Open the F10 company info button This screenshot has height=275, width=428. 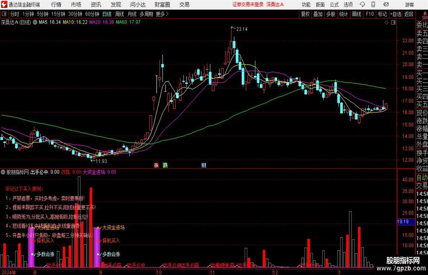pos(370,14)
